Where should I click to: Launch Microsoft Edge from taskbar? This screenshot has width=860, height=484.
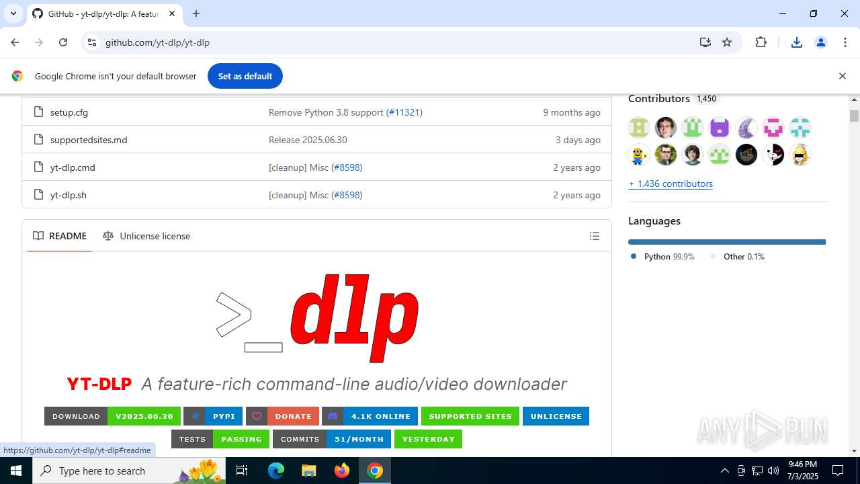click(276, 471)
